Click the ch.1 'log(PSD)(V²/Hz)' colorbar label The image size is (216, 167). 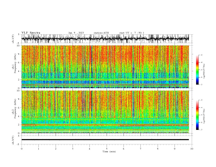(204, 71)
